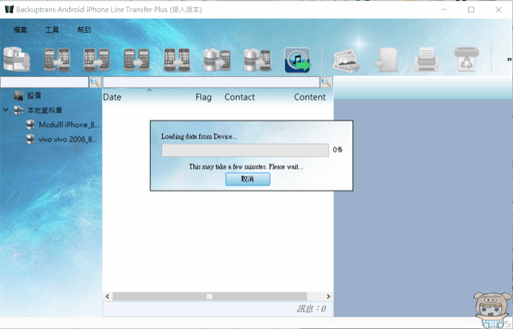Click the Contact column header

240,97
